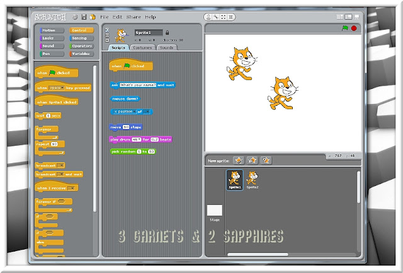Click the 0.2 beats field in drum block
Screen dimensions: 403x273
(x=154, y=139)
